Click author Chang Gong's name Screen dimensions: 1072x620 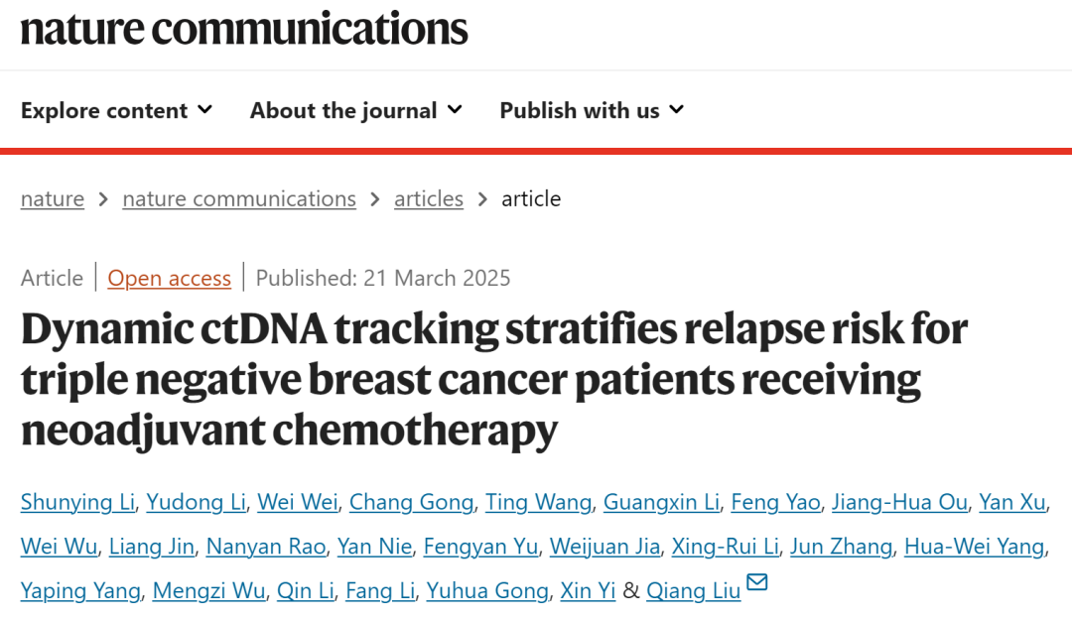411,502
